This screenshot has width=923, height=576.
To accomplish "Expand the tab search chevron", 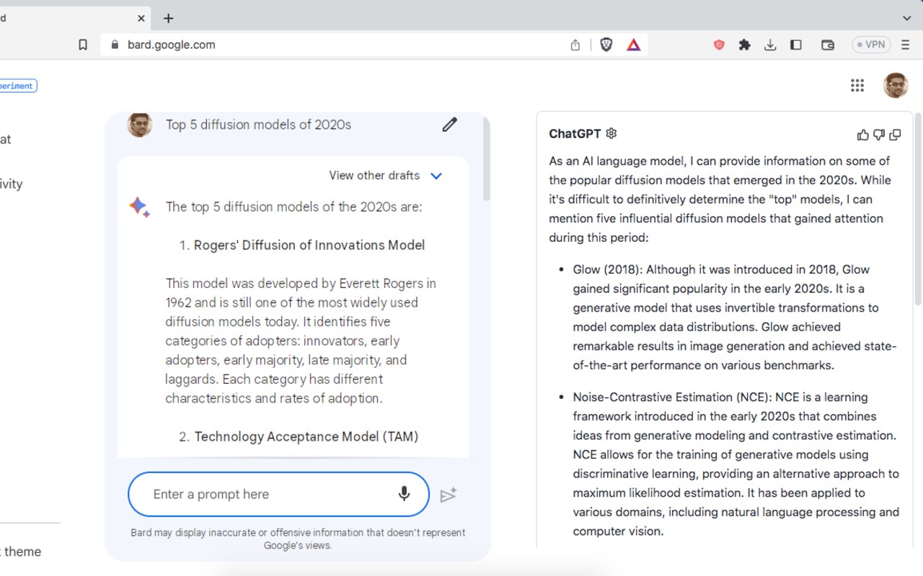I will (906, 18).
